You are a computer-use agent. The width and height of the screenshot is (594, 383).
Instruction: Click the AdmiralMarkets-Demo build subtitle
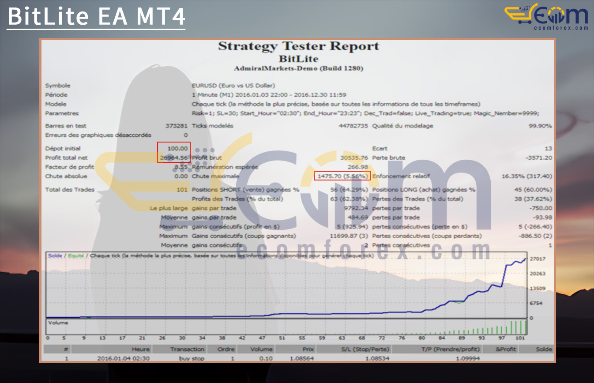(x=298, y=68)
